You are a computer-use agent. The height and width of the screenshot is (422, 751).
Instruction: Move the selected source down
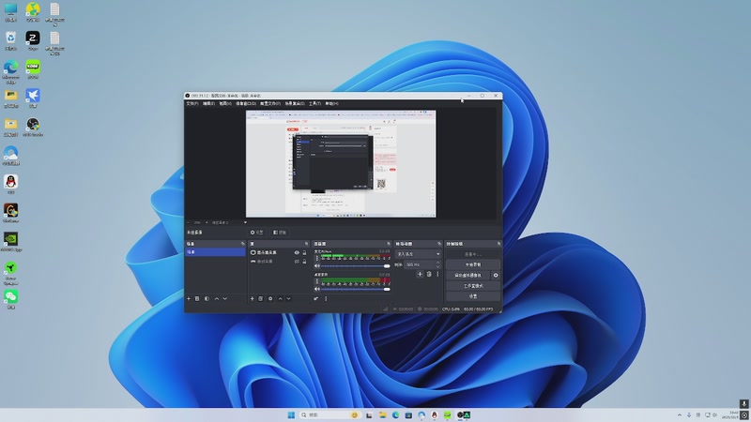288,298
